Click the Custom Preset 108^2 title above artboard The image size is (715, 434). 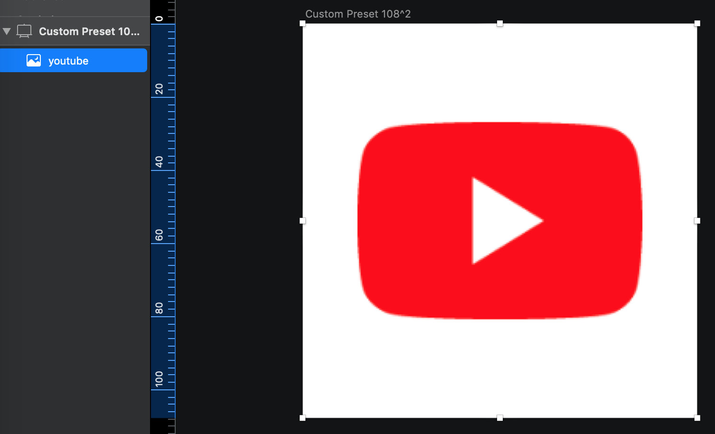[357, 14]
